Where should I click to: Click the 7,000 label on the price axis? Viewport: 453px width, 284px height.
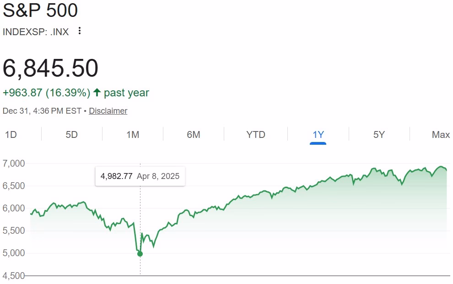(12, 163)
